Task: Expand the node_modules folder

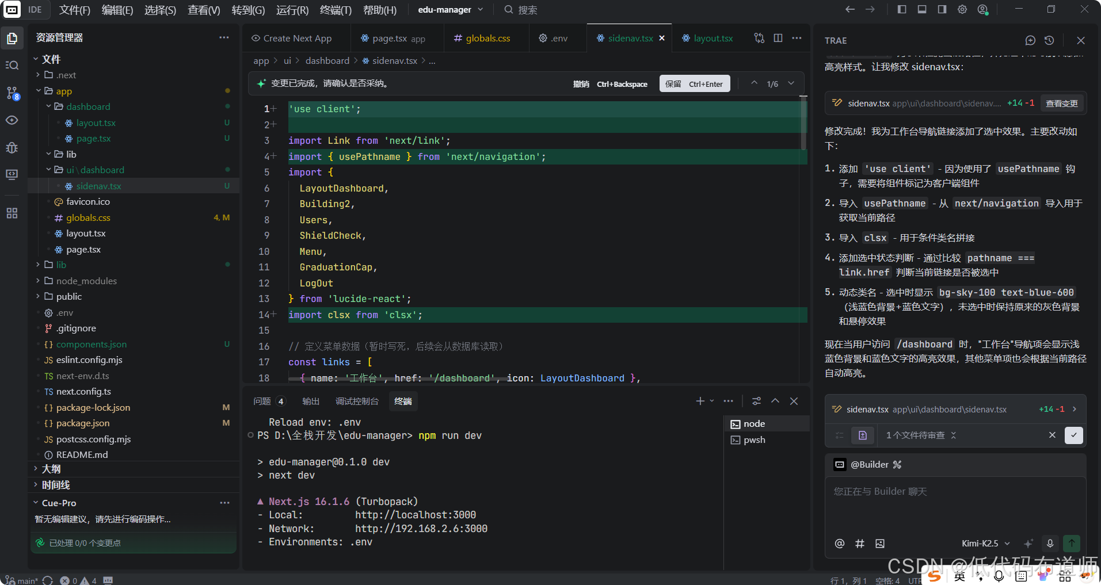Action: (x=86, y=281)
